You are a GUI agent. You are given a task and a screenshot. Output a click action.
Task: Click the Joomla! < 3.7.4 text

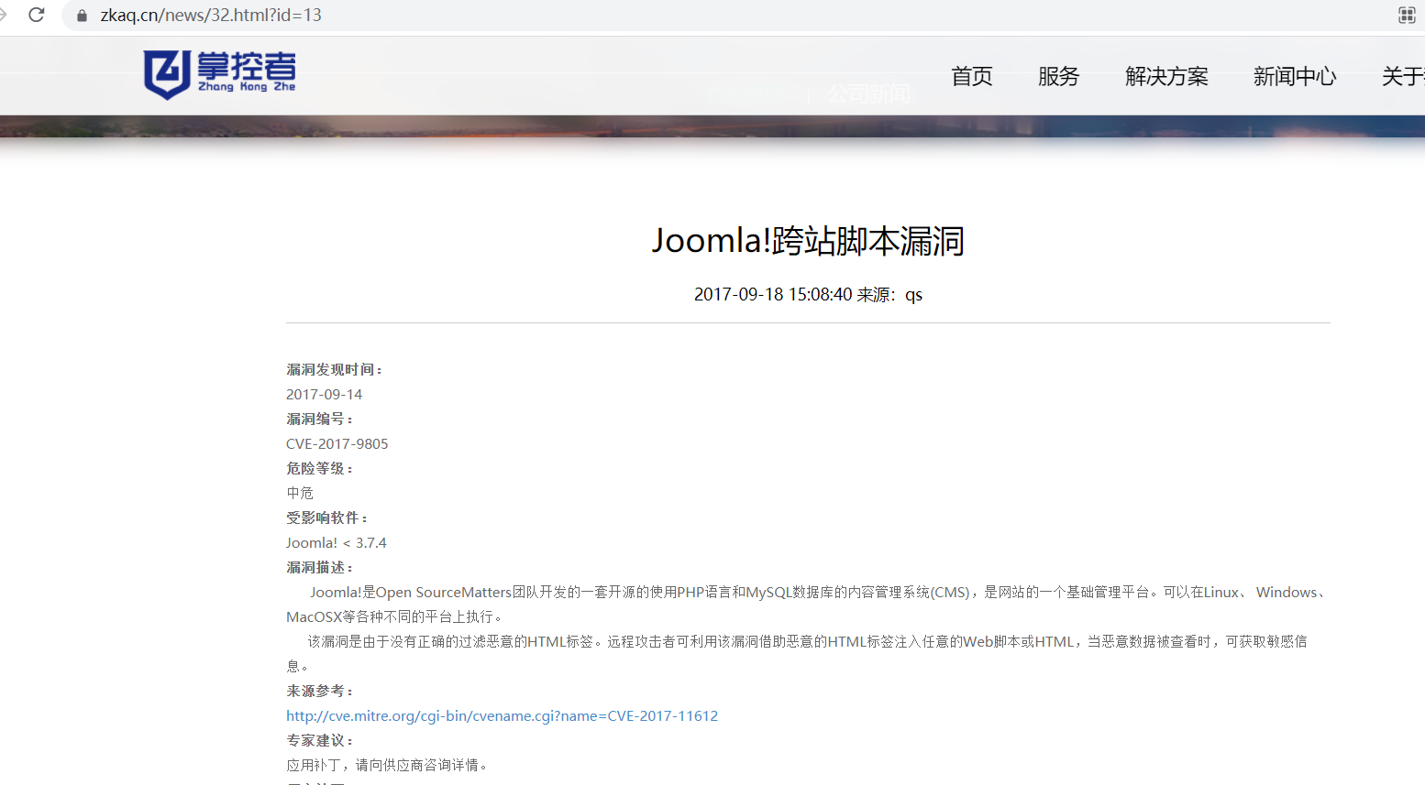337,543
